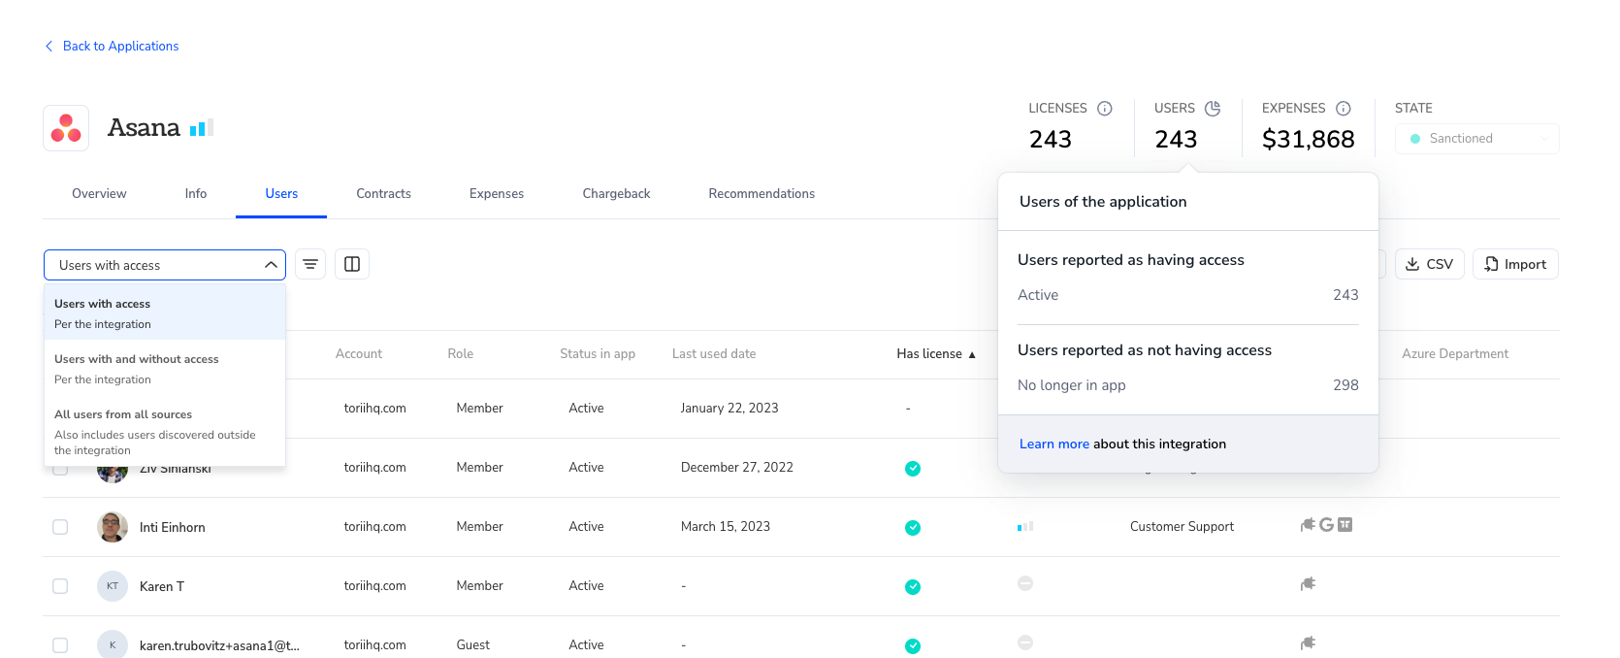Click the pie chart icon next to USERS
The height and width of the screenshot is (658, 1620).
click(1213, 109)
